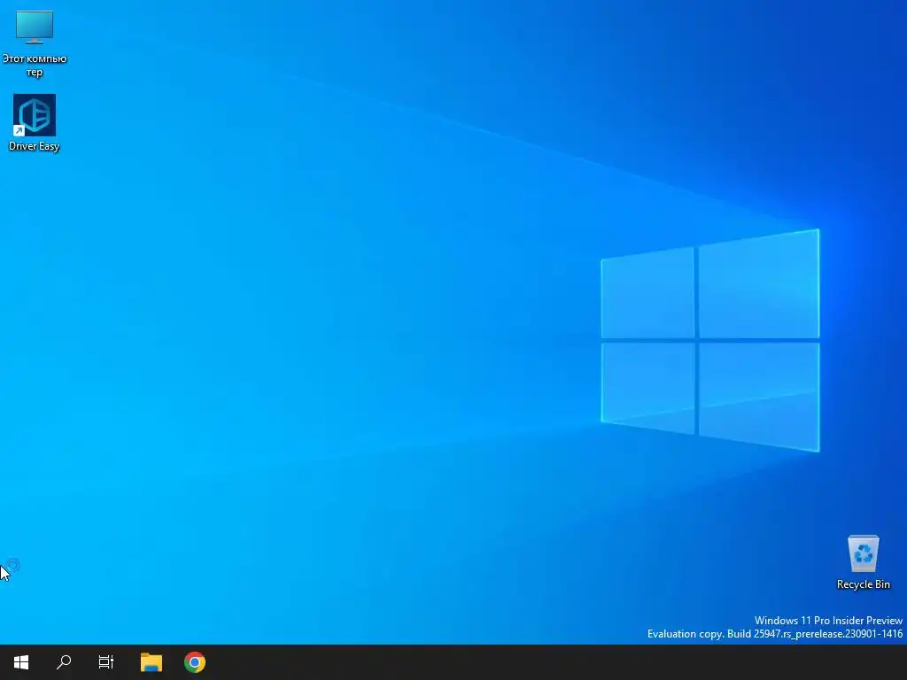
Task: Launch Google Chrome from the taskbar
Action: [x=195, y=662]
